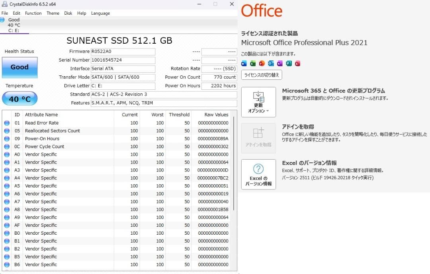Select the PowerPoint icon
The height and width of the screenshot is (274, 430).
pos(261,63)
